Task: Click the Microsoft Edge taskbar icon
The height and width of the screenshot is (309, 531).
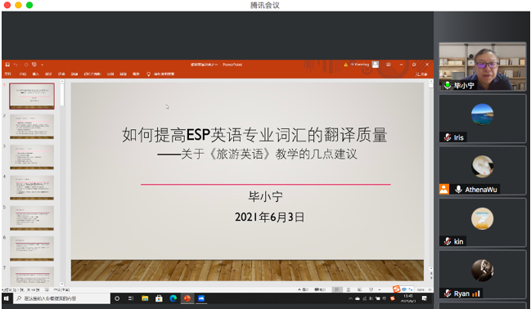Action: tap(173, 298)
